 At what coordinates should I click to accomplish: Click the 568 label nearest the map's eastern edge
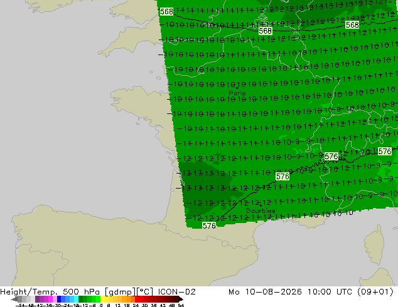tap(352, 25)
